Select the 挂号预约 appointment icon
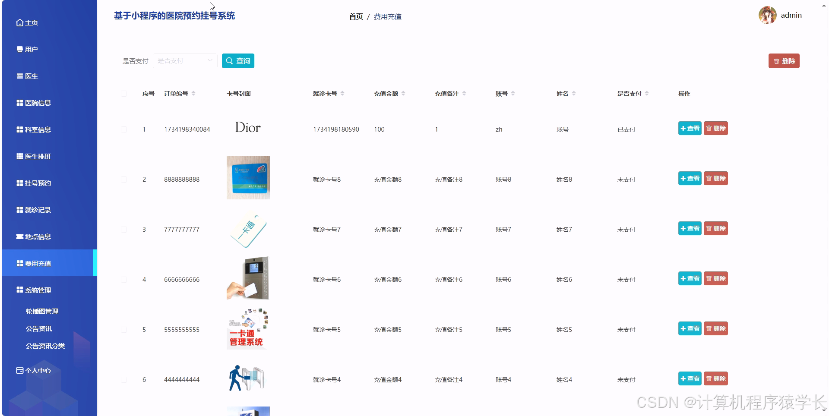 pyautogui.click(x=19, y=183)
